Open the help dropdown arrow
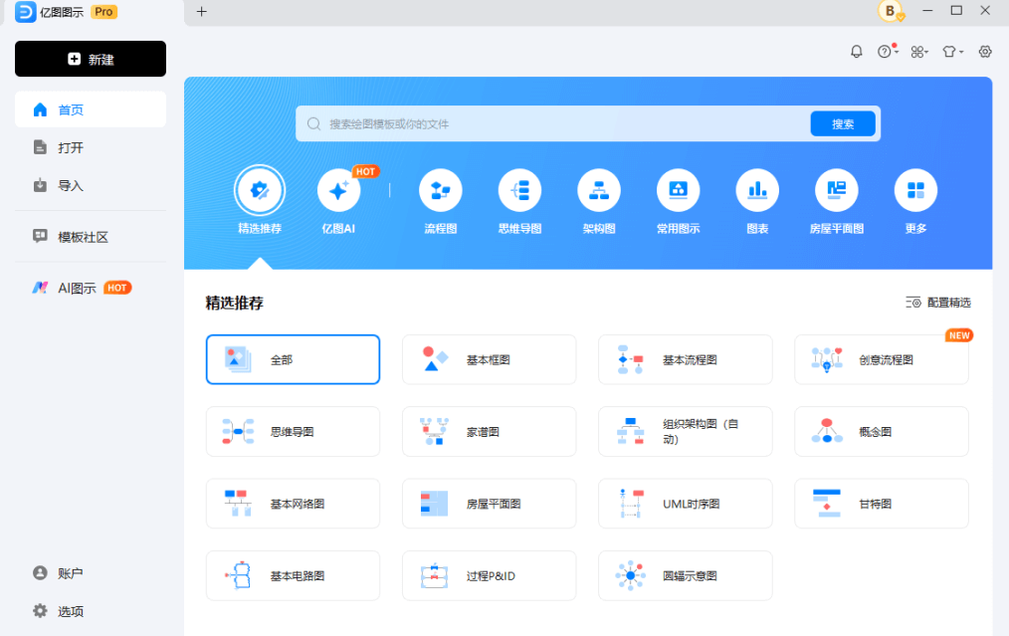The height and width of the screenshot is (636, 1009). 896,51
